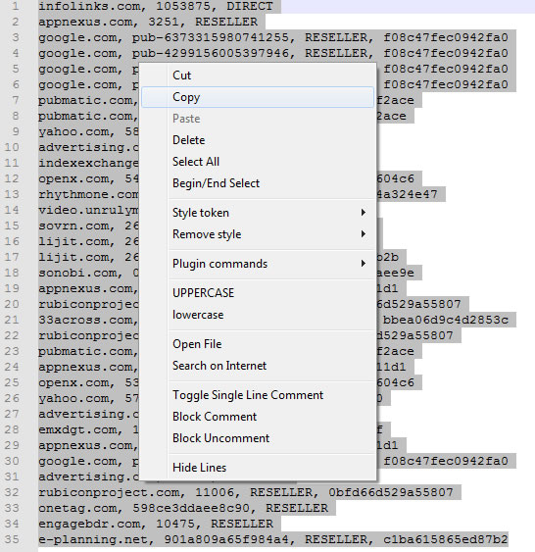This screenshot has width=535, height=552.
Task: Expand the Remove style submenu arrow
Action: tap(364, 233)
